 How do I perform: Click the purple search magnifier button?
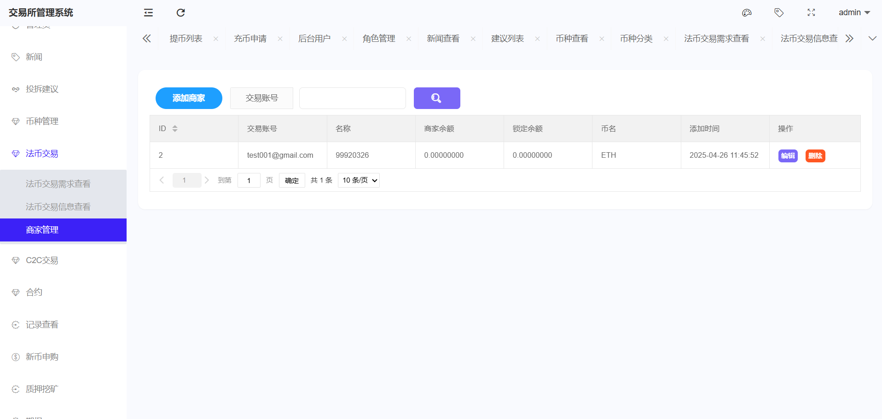[436, 98]
